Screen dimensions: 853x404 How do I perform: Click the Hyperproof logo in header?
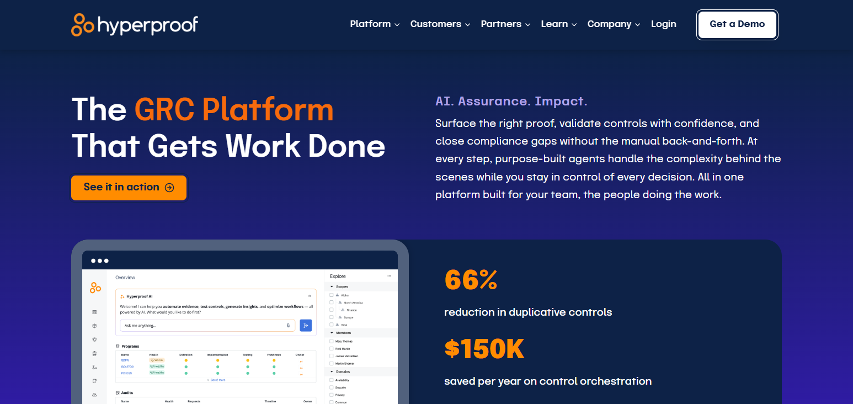[x=135, y=24]
